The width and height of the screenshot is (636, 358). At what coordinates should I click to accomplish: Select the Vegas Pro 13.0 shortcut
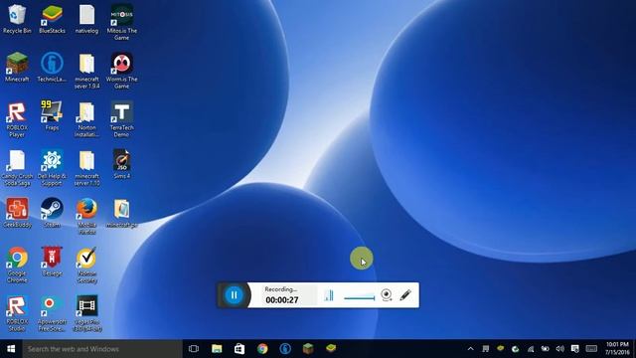point(86,313)
